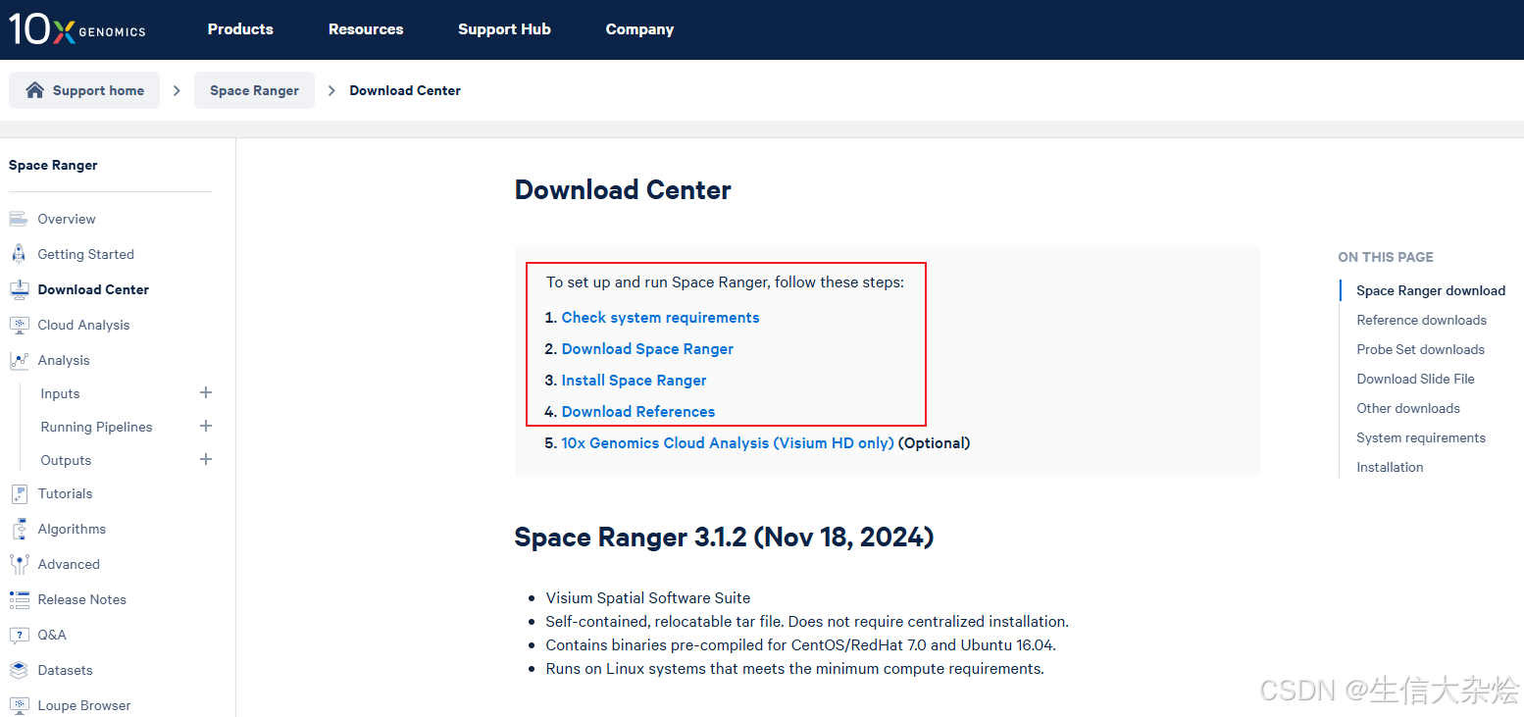Select Outputs under Analysis
This screenshot has height=717, width=1524.
tap(66, 460)
